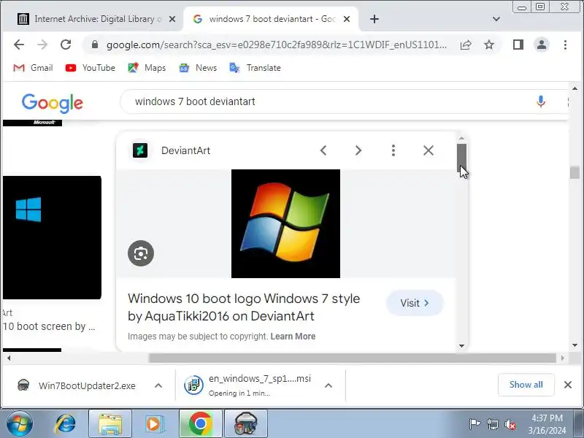Open the Windows 10 boot screen thumbnail
The image size is (584, 438).
click(x=52, y=238)
